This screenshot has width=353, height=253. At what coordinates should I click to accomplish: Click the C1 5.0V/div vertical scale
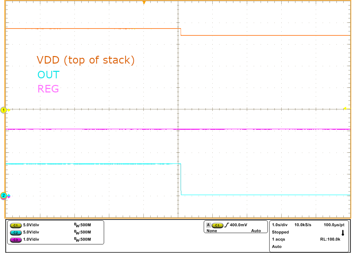(x=31, y=225)
